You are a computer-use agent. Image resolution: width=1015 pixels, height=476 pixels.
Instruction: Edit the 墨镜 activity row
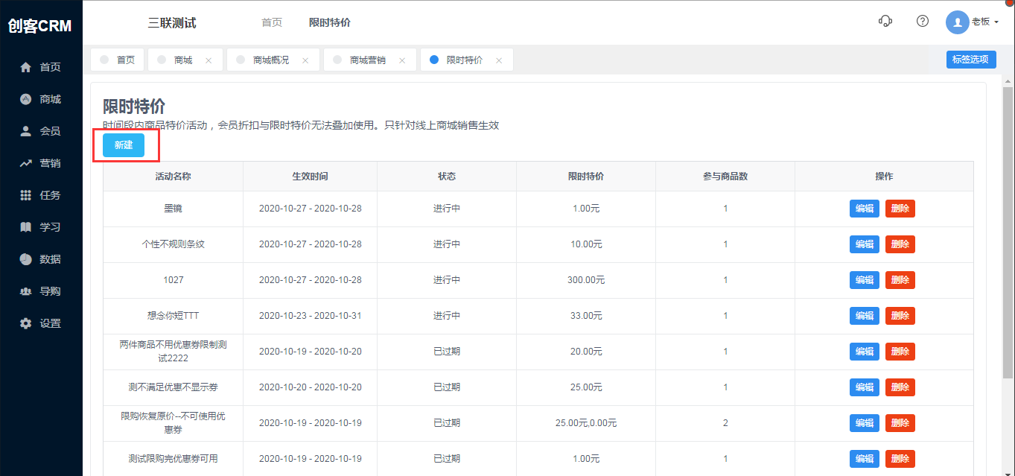(864, 209)
